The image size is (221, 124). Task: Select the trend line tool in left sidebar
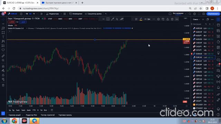3,24
